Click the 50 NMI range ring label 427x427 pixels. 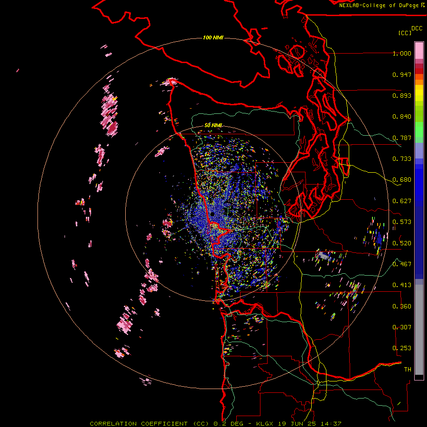pos(213,126)
